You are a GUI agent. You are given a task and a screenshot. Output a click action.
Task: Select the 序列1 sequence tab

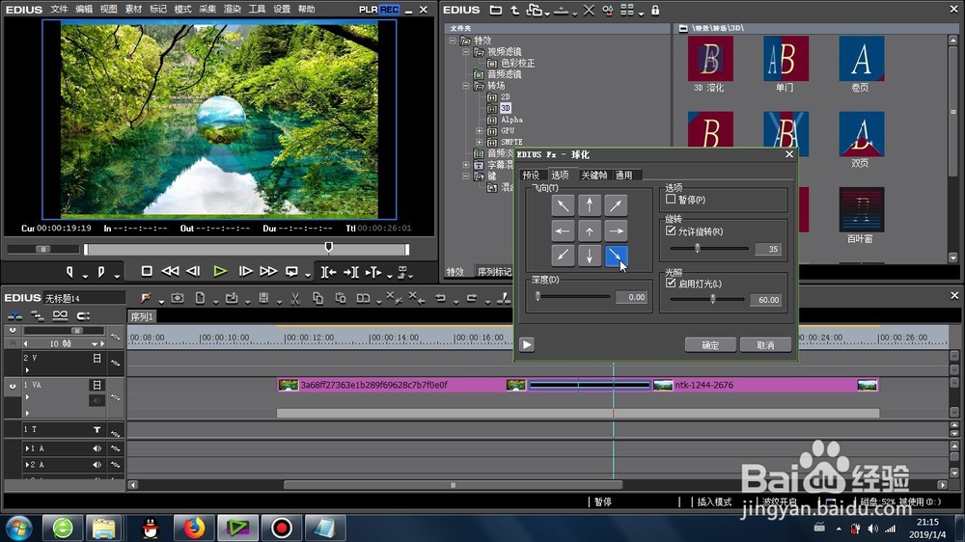click(x=142, y=316)
